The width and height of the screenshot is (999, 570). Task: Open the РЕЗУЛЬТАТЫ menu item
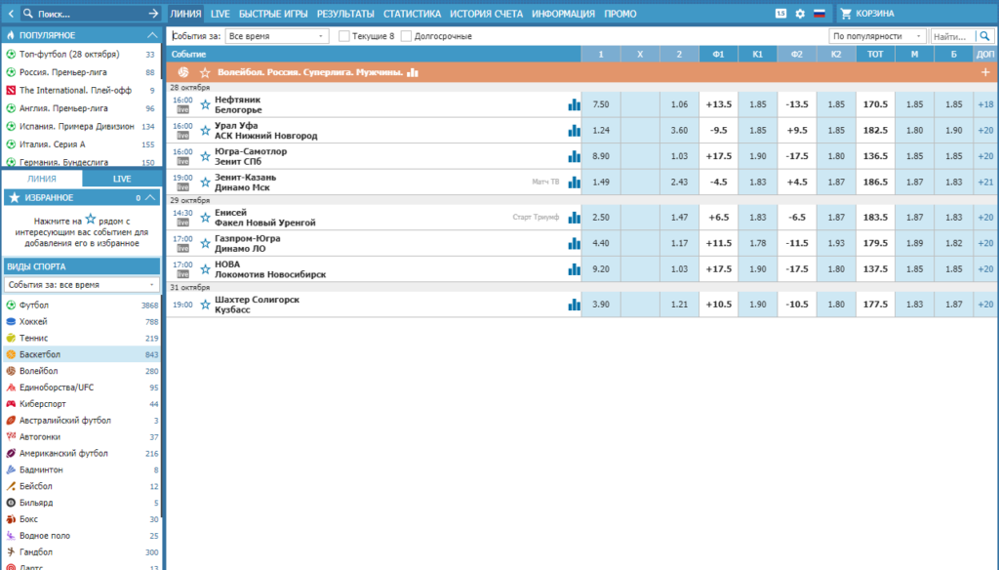click(x=345, y=14)
